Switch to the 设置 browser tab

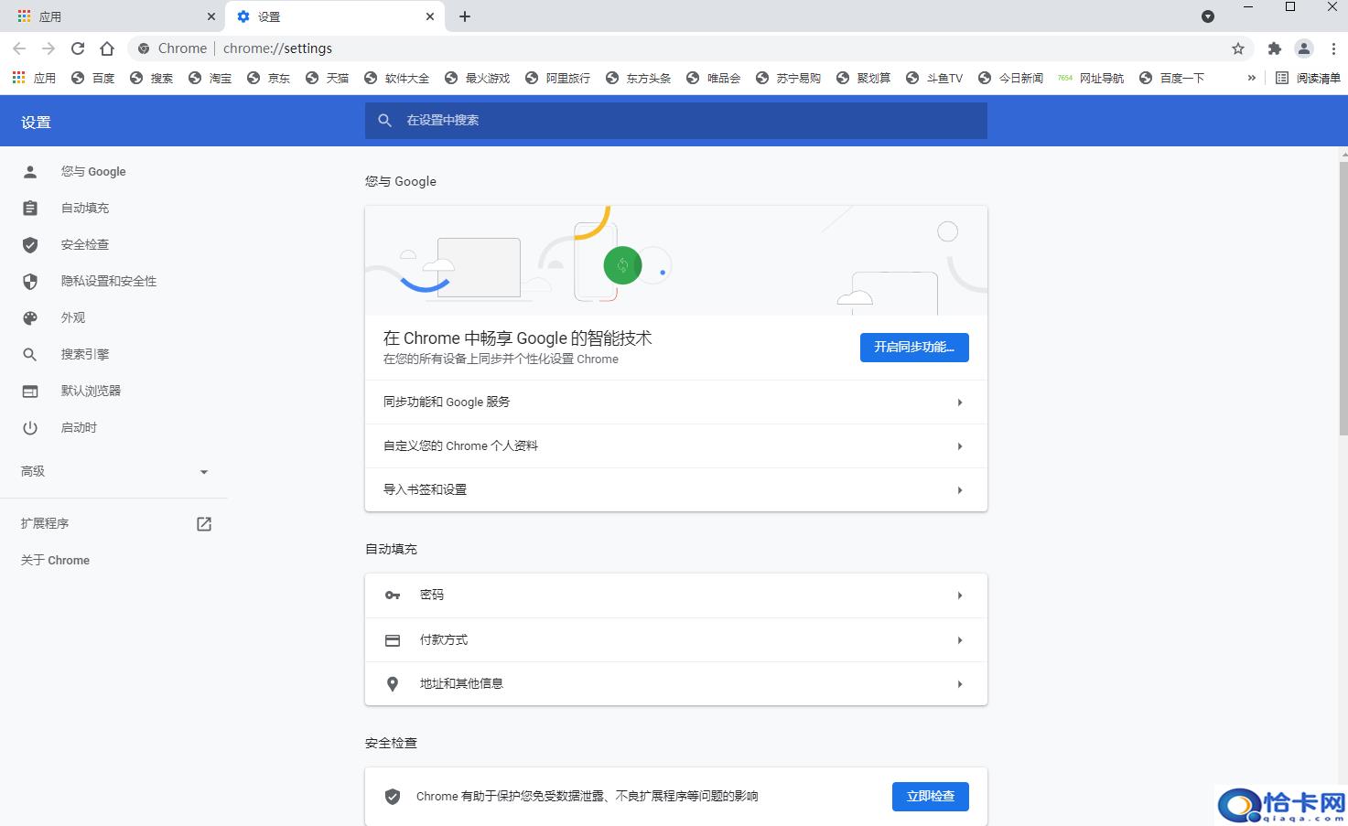pos(272,16)
